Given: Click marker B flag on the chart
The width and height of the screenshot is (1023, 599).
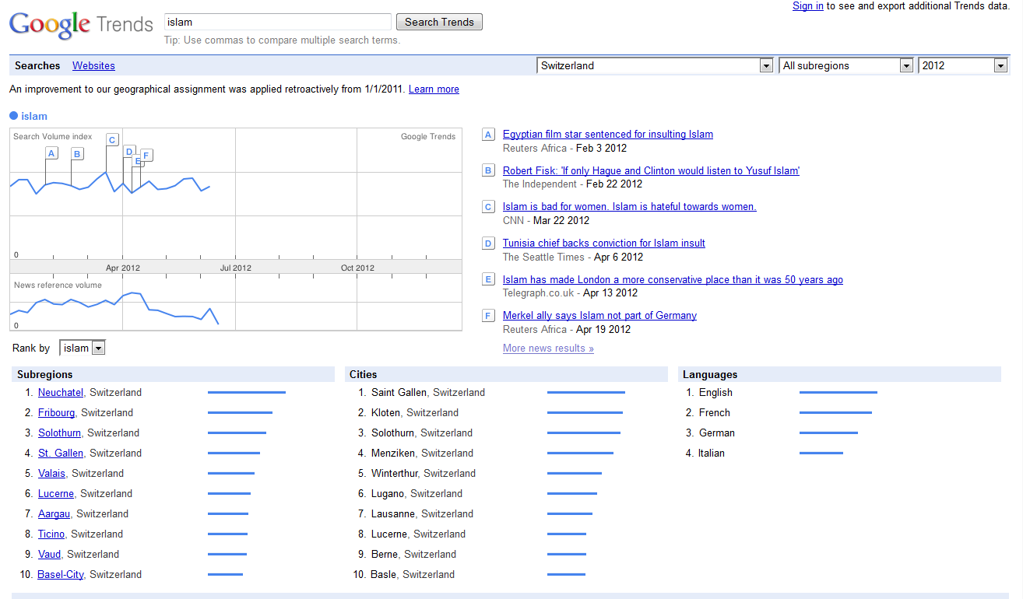Looking at the screenshot, I should coord(77,154).
